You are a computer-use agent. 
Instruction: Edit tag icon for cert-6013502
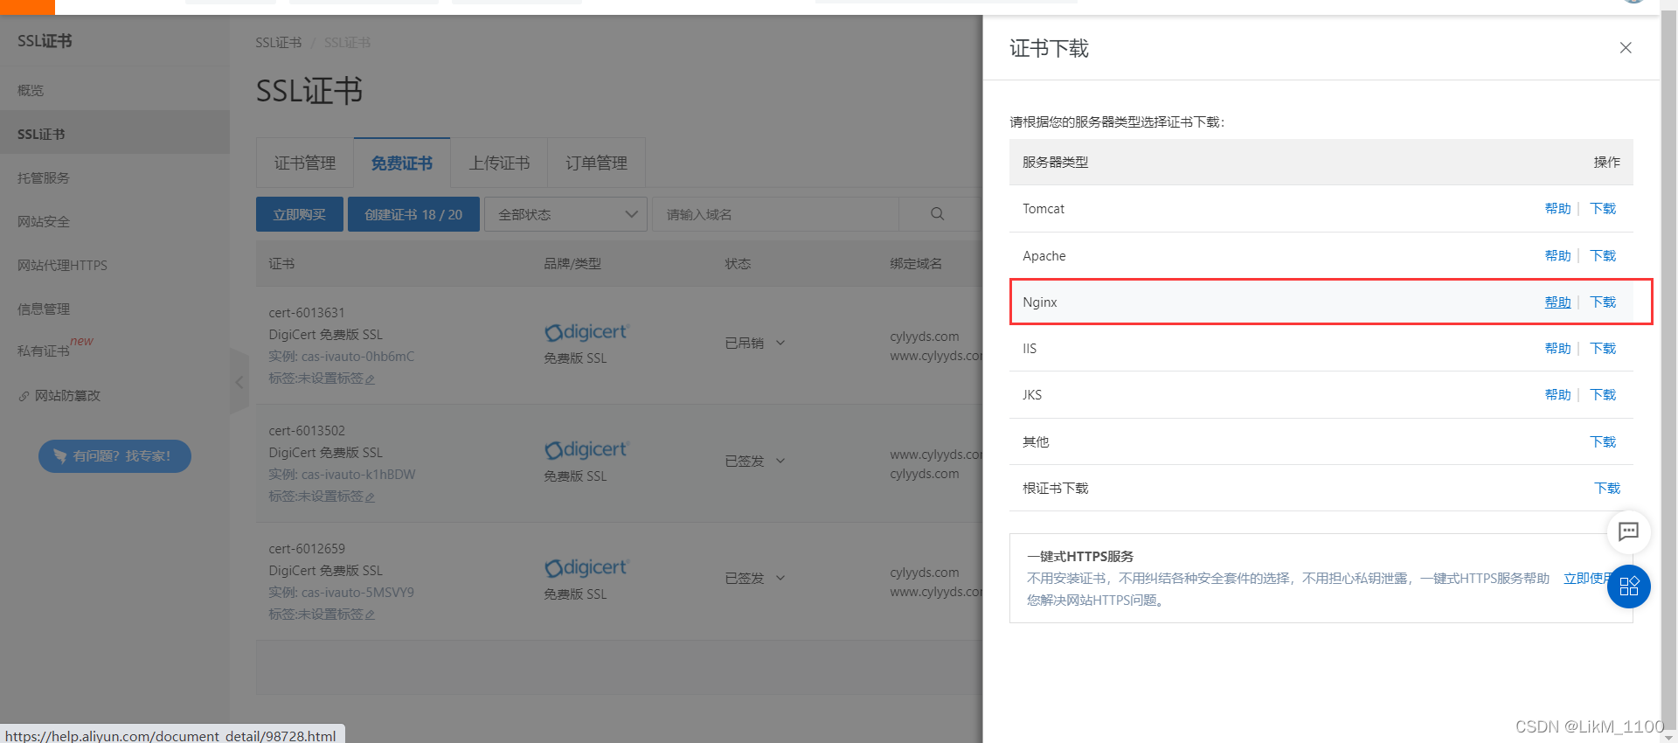click(x=370, y=497)
